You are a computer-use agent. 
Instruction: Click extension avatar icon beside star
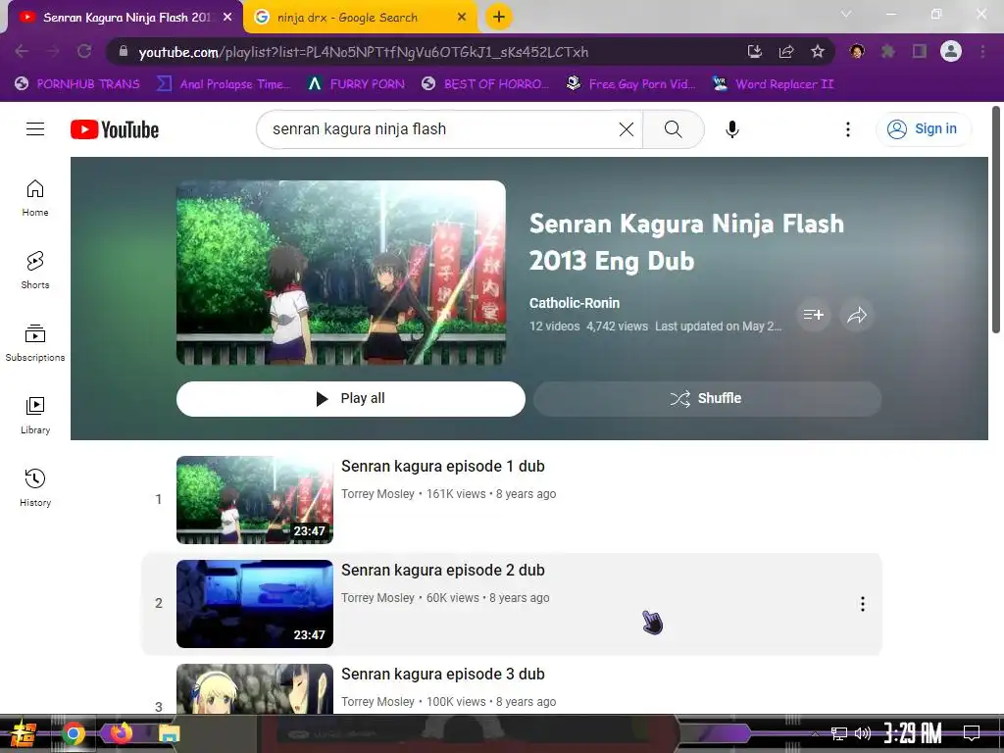(857, 51)
